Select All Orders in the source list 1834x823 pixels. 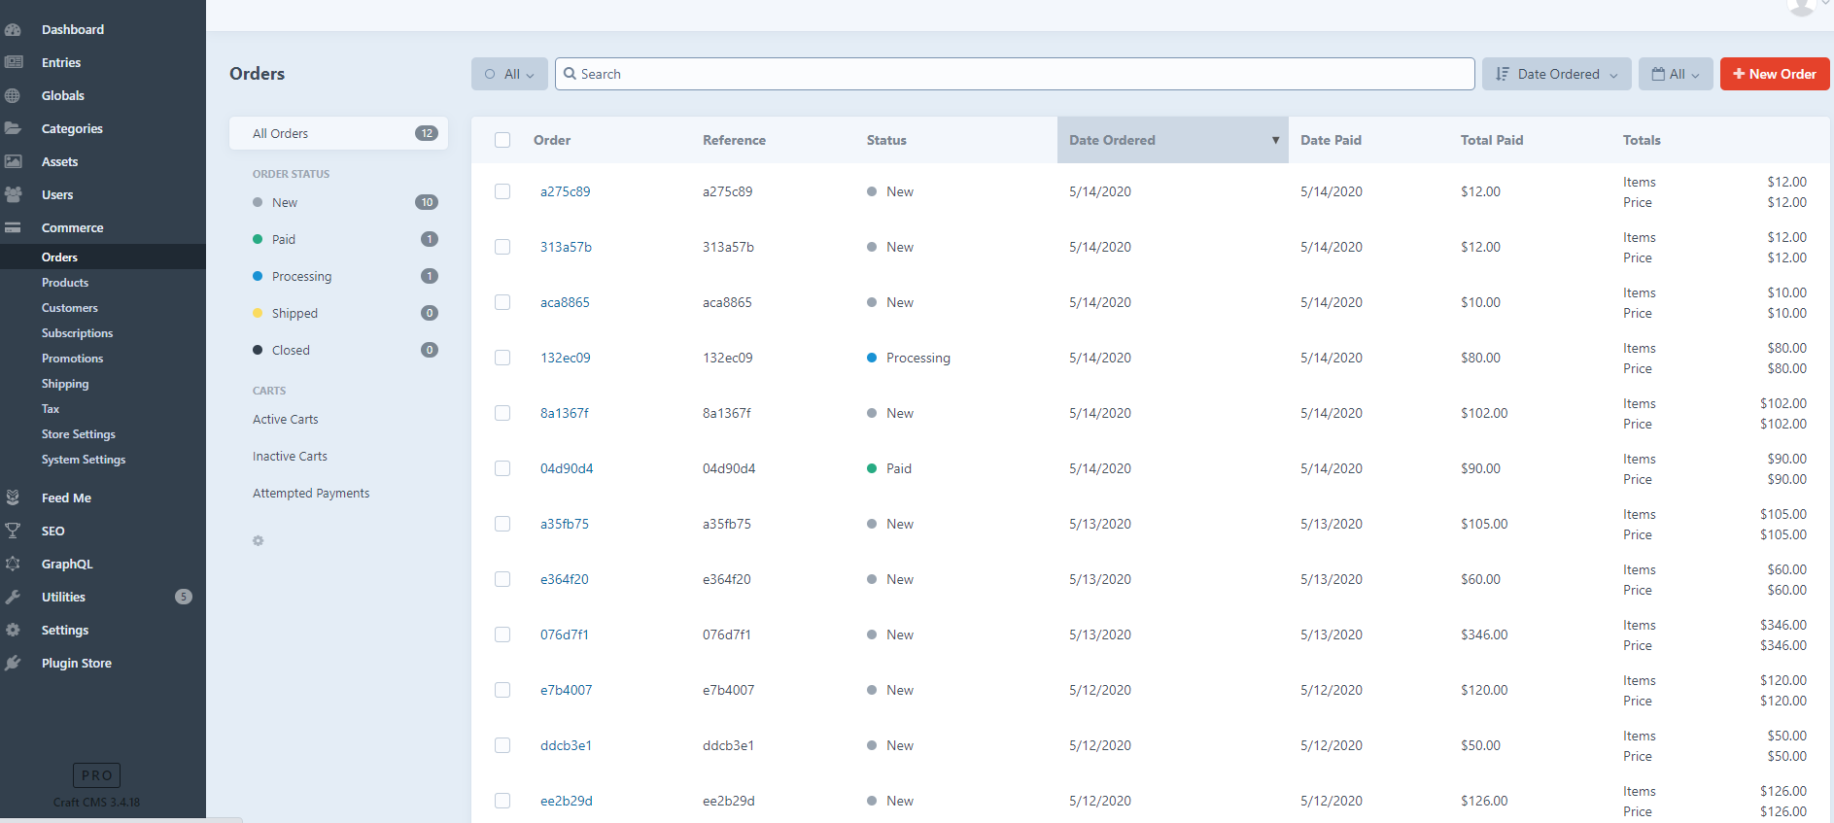338,133
